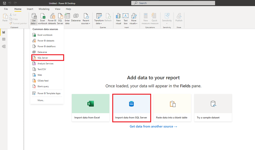Click the Refresh ribbon button
The width and height of the screenshot is (255, 150).
pyautogui.click(x=108, y=17)
